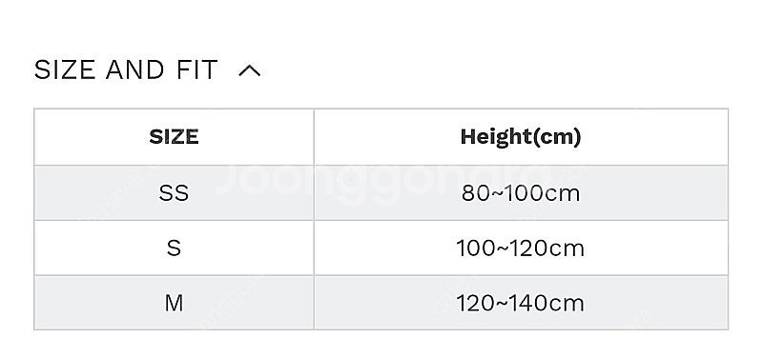
Task: Click the word AND in heading
Action: pos(135,70)
